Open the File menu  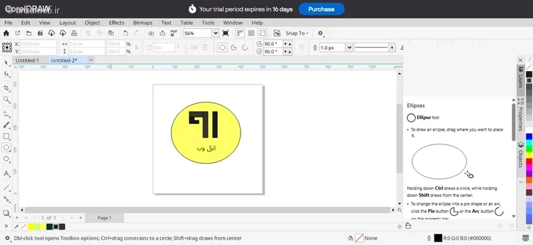point(9,23)
